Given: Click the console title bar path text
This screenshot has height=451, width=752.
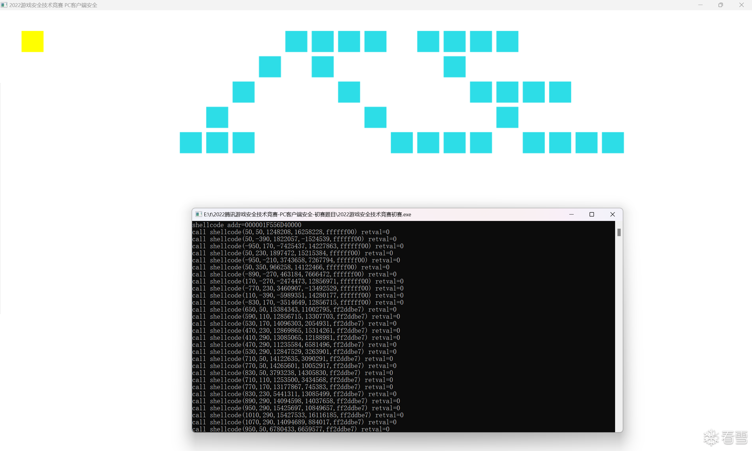Looking at the screenshot, I should pos(307,214).
